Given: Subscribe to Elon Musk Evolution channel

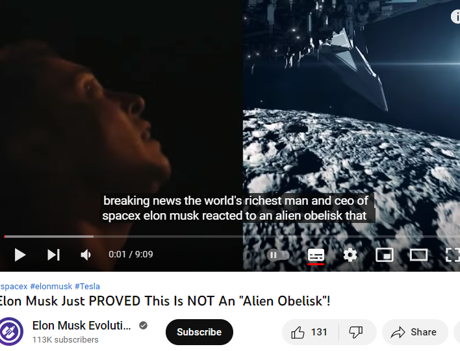Looking at the screenshot, I should [x=199, y=332].
